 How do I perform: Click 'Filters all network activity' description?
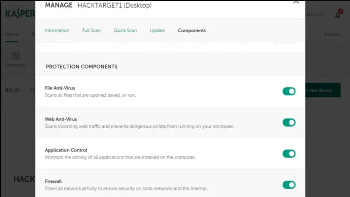pos(126,189)
